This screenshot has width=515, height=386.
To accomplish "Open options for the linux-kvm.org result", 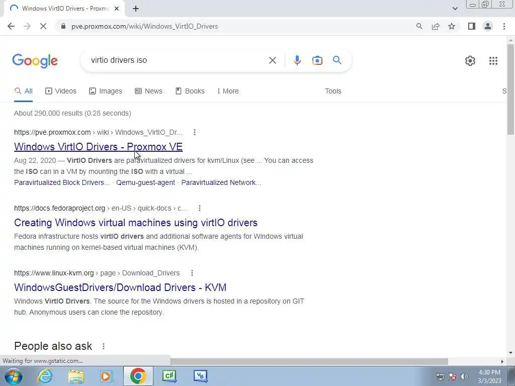I will point(192,273).
